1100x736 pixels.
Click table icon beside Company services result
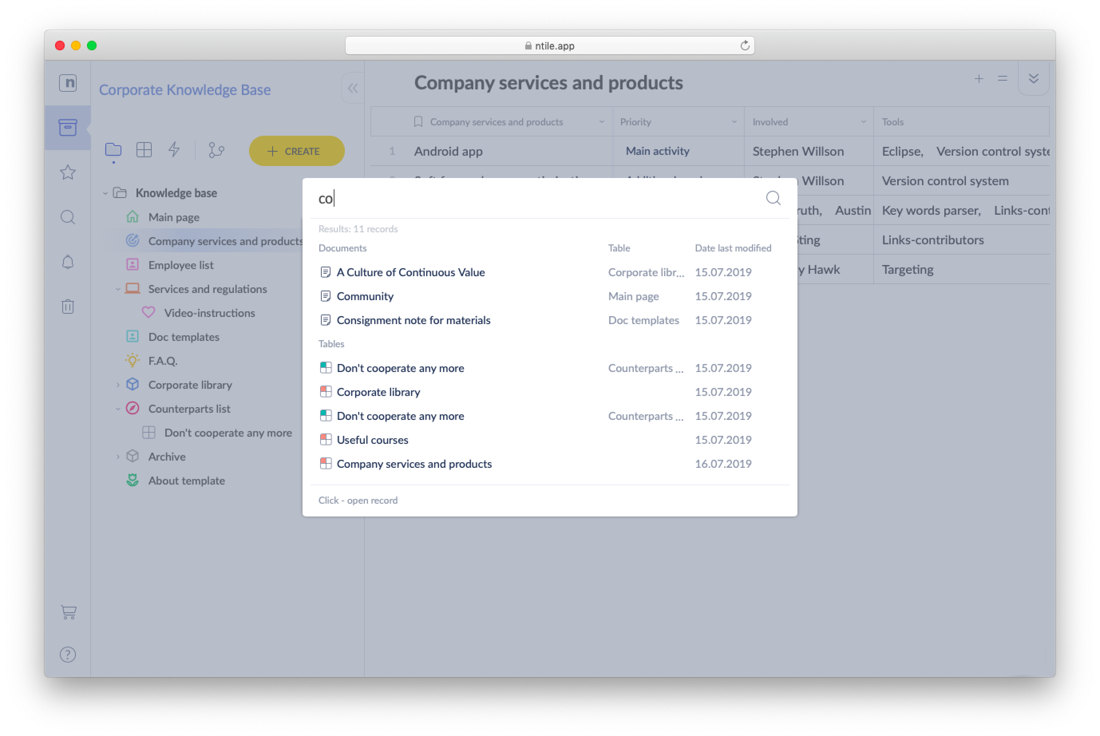pos(326,464)
